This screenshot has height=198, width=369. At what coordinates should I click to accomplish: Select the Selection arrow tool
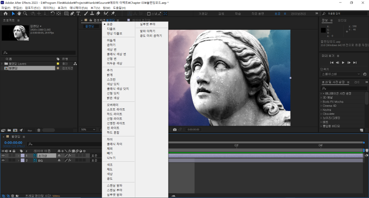13,13
